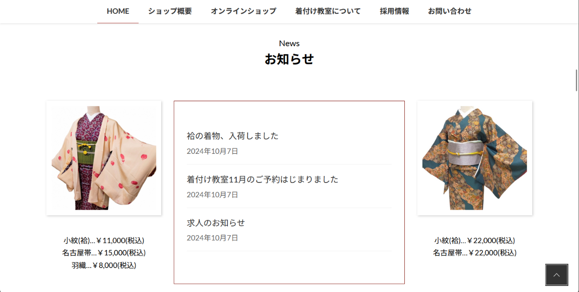Click the お問い合わせ navigation item

coord(450,11)
